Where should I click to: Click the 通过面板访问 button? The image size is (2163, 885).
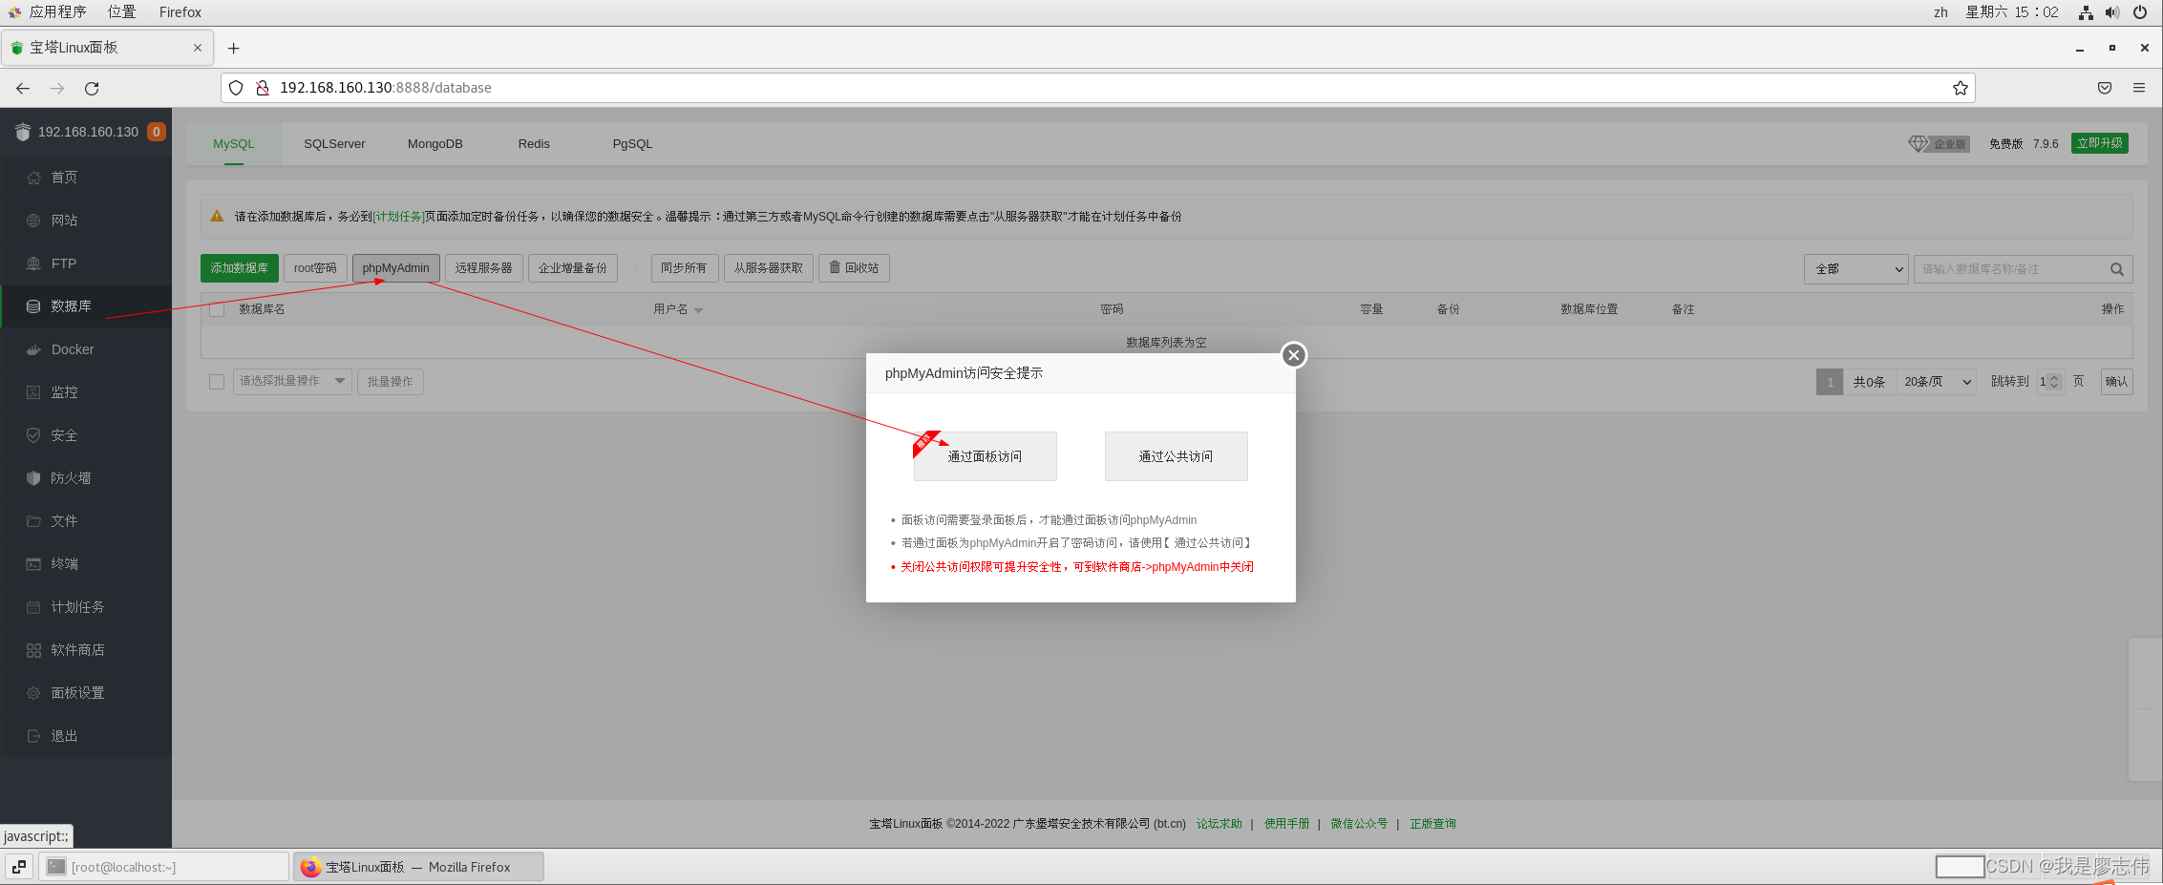click(x=985, y=456)
